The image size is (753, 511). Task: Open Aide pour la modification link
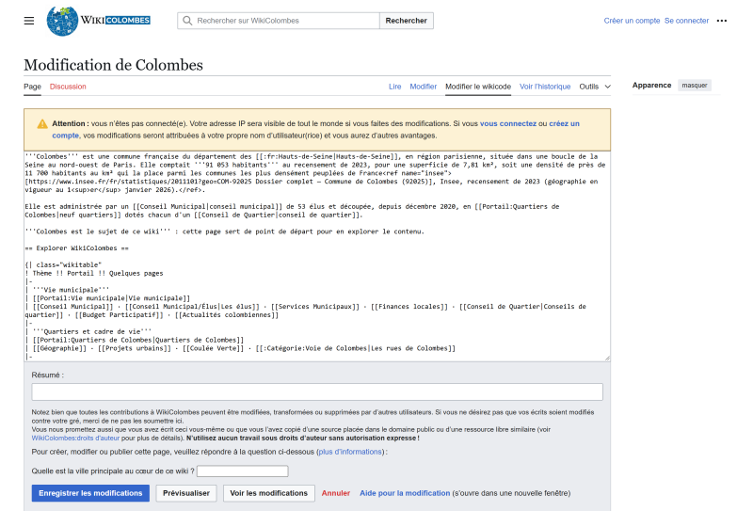point(405,493)
